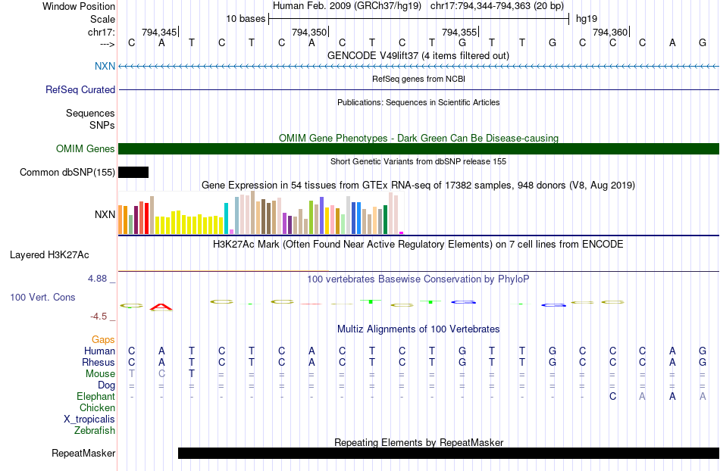Click the 10 bases scale bar label
720x471 pixels.
(246, 19)
